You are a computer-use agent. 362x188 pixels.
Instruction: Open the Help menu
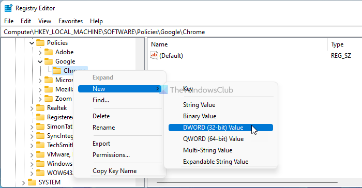96,21
